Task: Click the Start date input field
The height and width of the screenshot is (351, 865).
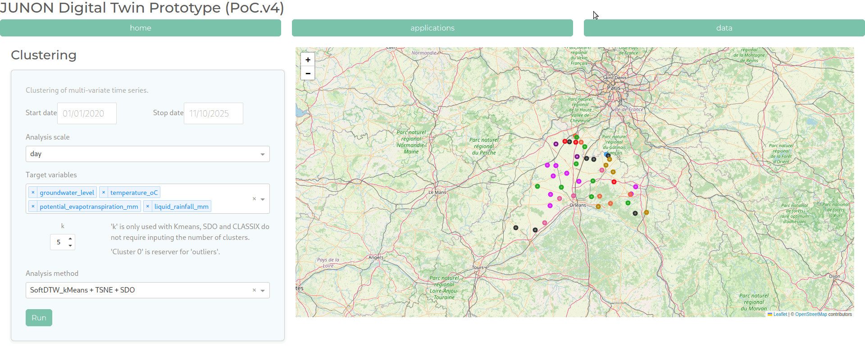Action: (87, 113)
